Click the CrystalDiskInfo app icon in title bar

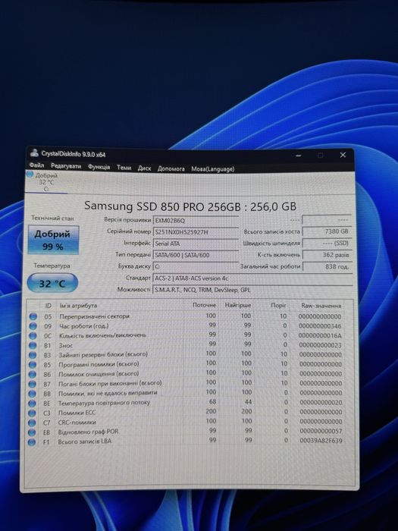click(x=34, y=153)
